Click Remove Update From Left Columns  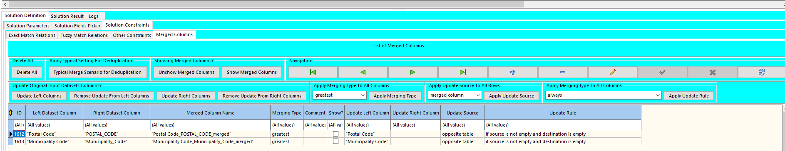point(112,96)
